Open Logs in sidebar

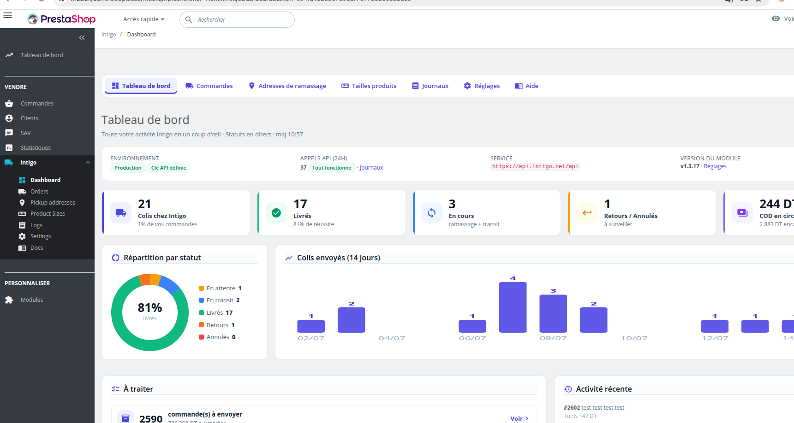pyautogui.click(x=36, y=225)
